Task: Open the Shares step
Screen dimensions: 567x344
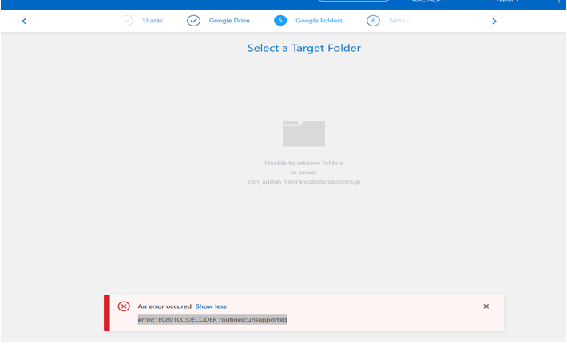Action: click(x=153, y=21)
